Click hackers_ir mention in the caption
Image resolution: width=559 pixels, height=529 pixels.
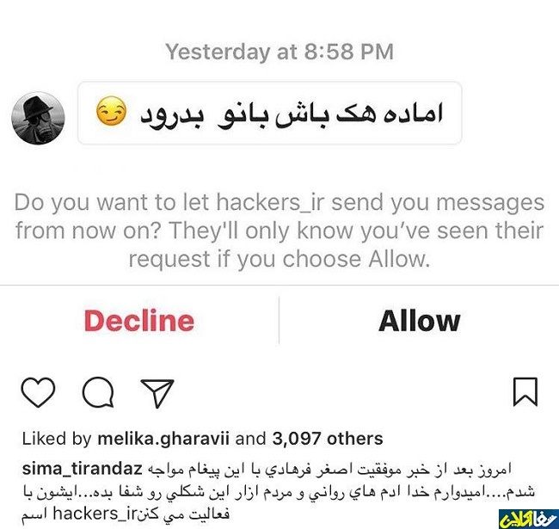click(x=95, y=514)
